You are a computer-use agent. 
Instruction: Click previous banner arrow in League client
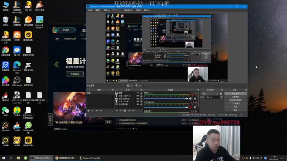point(56,64)
